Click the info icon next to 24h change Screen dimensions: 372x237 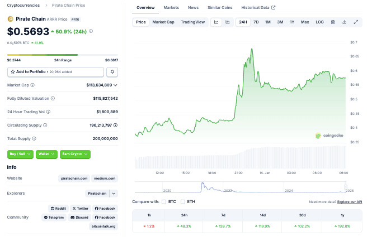point(91,31)
